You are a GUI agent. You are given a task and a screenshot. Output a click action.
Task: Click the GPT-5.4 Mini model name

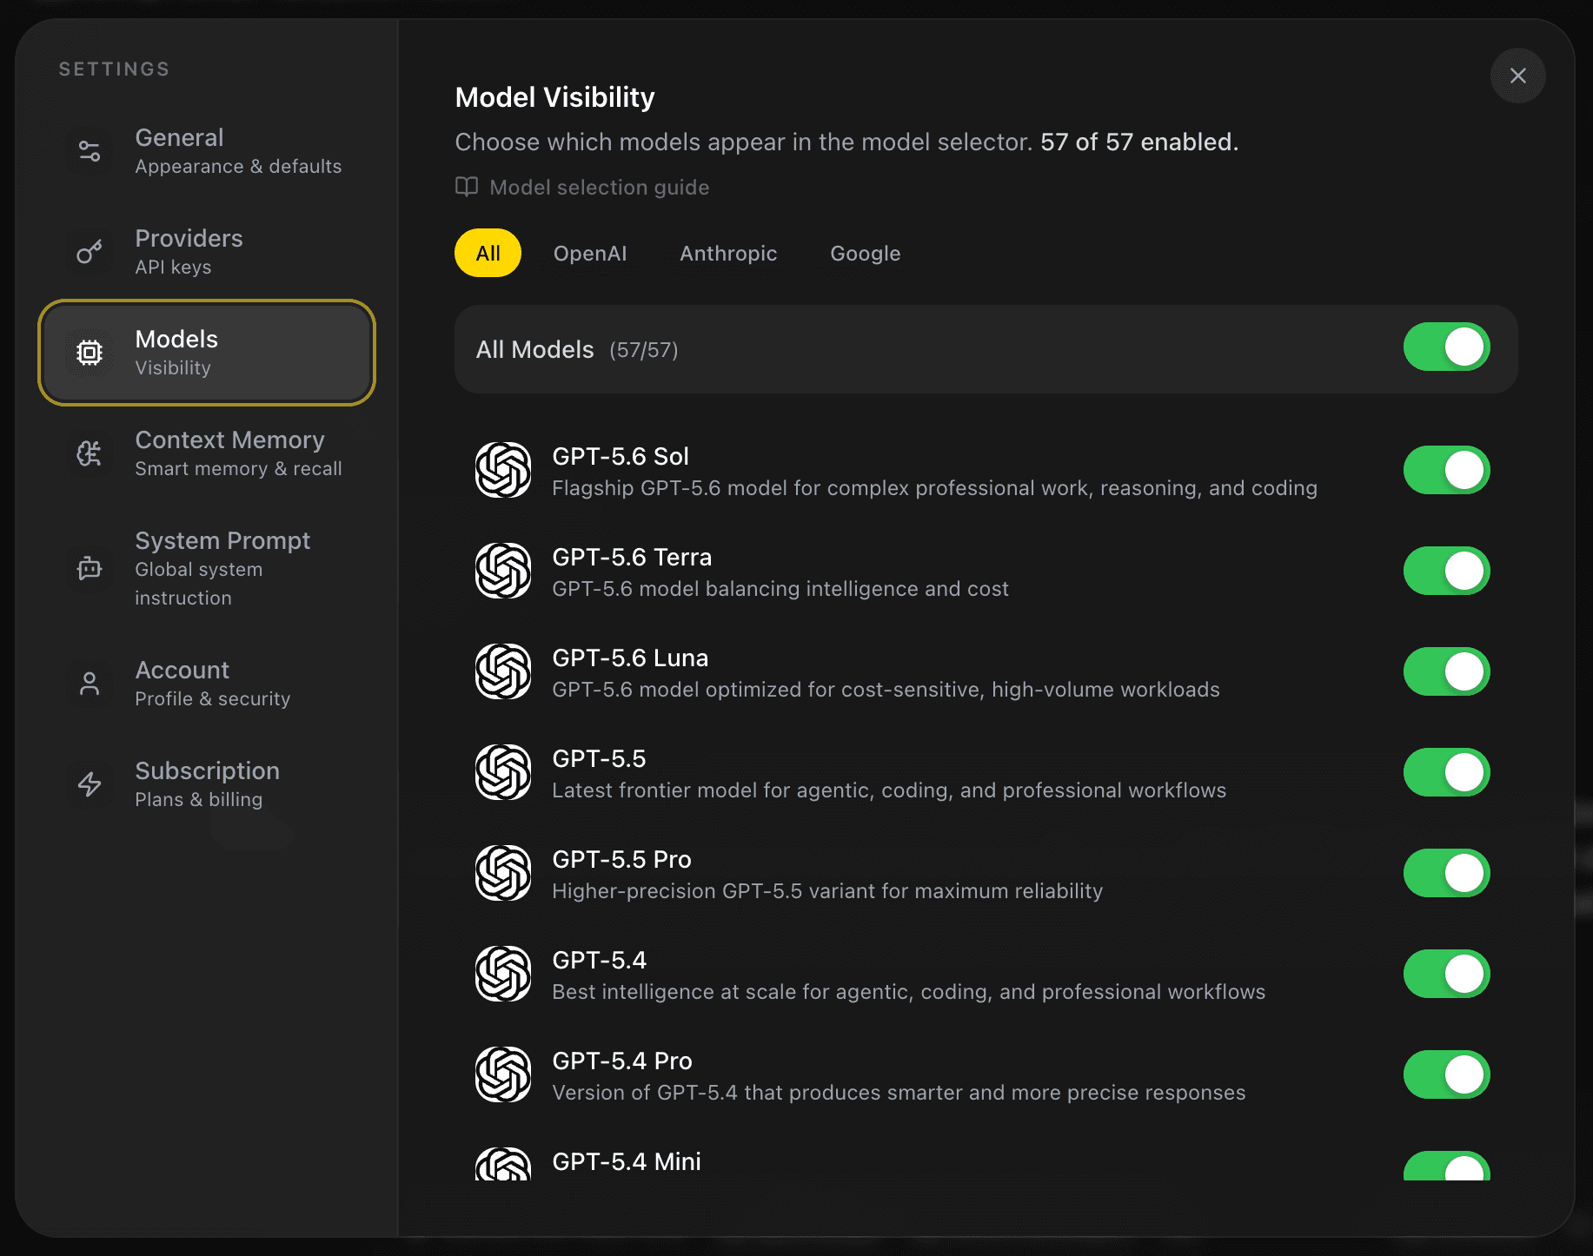pyautogui.click(x=627, y=1161)
